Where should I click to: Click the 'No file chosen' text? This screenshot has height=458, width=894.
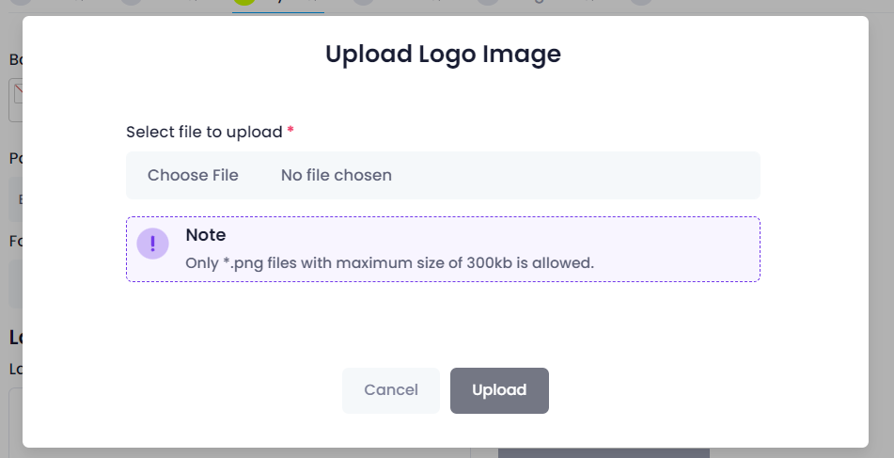[x=337, y=175]
